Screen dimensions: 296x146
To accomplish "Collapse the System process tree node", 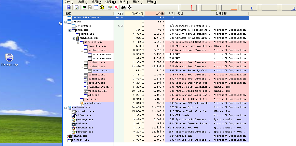I will tap(65, 22).
